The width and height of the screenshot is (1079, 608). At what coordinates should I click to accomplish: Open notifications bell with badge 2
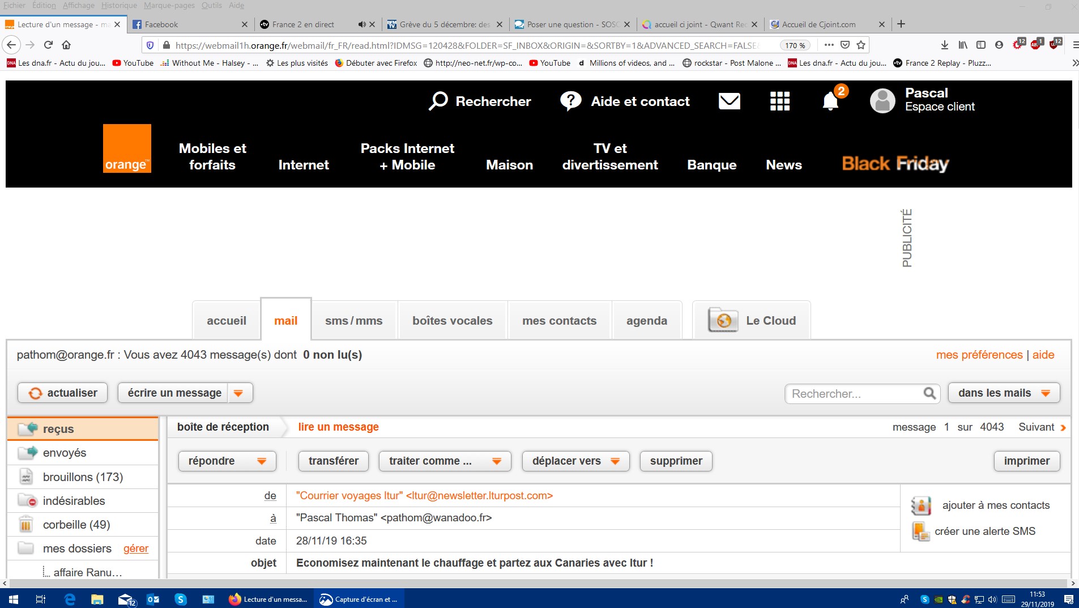pos(831,100)
